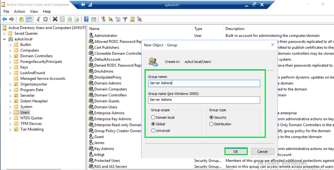Click the Filter funnel toolbar icon
This screenshot has height=170, width=334.
point(125,19)
